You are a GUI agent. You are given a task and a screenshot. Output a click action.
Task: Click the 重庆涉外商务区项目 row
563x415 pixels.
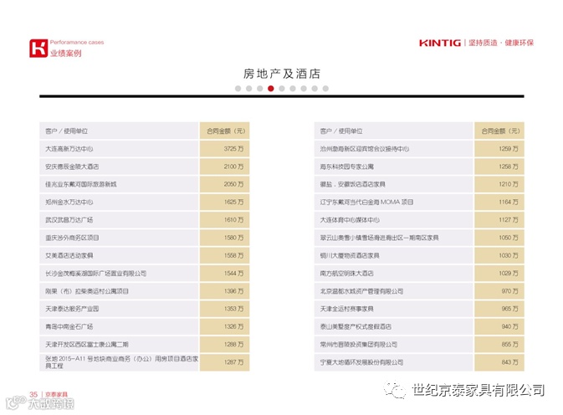(x=119, y=238)
